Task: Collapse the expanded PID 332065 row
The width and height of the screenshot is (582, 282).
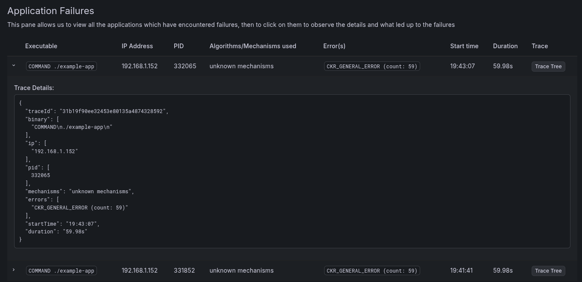Action: click(x=14, y=66)
